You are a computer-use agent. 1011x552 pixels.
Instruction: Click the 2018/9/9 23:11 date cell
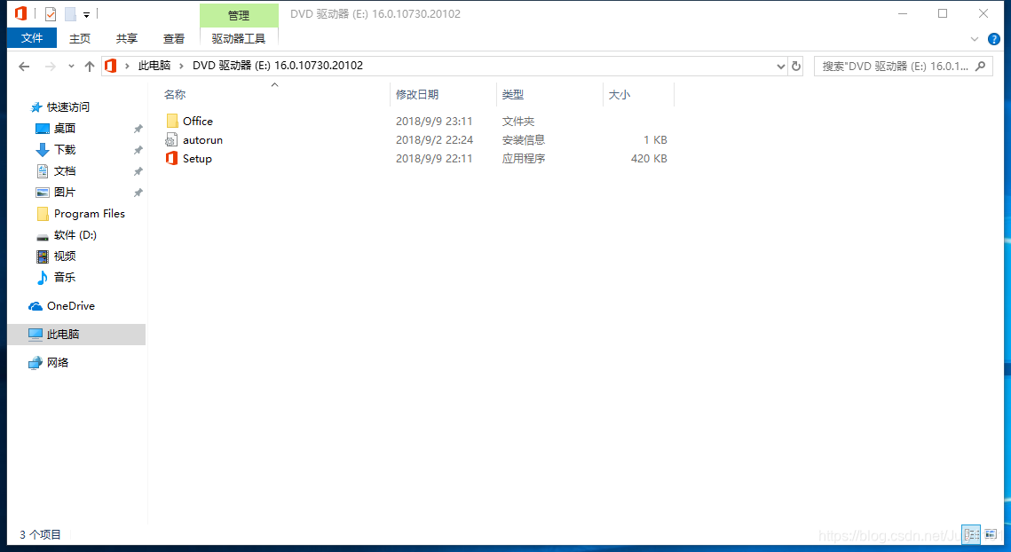click(434, 121)
